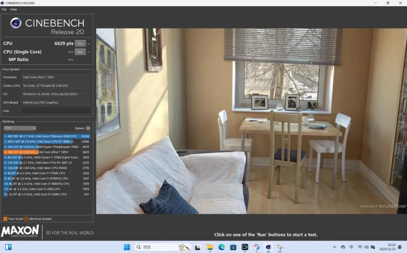Select ranking row Intel Core i5-3550 CPU
Image resolution: width=407 pixels, height=253 pixels.
click(47, 189)
